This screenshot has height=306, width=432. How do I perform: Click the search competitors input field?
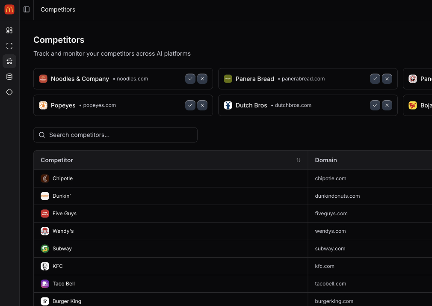(x=115, y=135)
